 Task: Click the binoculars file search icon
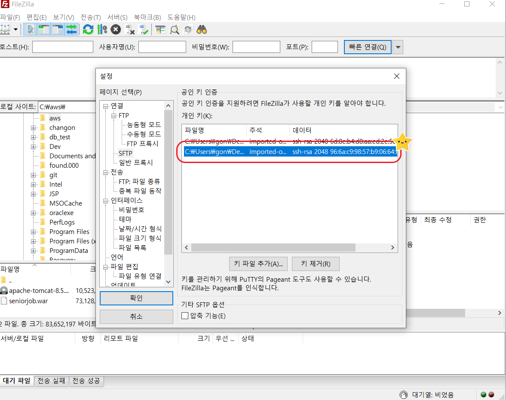coord(202,30)
